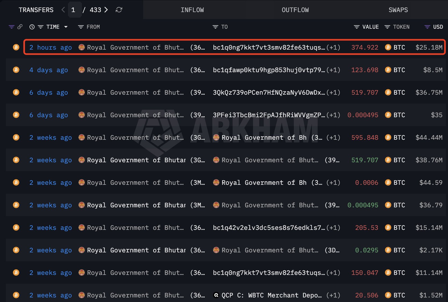Click the page number field showing 1
Screen dimensions: 448x302
[x=73, y=10]
